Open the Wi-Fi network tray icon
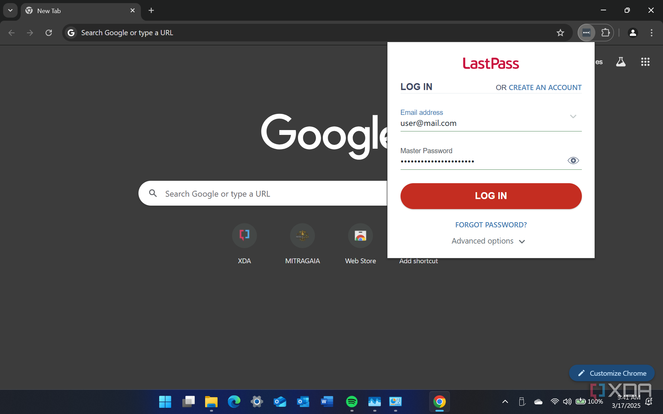Viewport: 663px width, 414px height. coord(555,402)
